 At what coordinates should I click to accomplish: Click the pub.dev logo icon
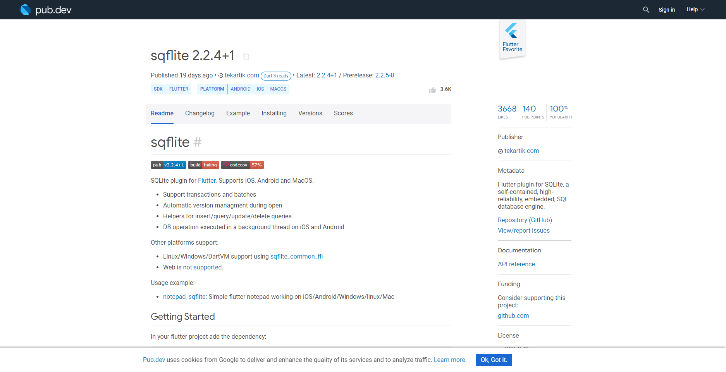pyautogui.click(x=25, y=10)
